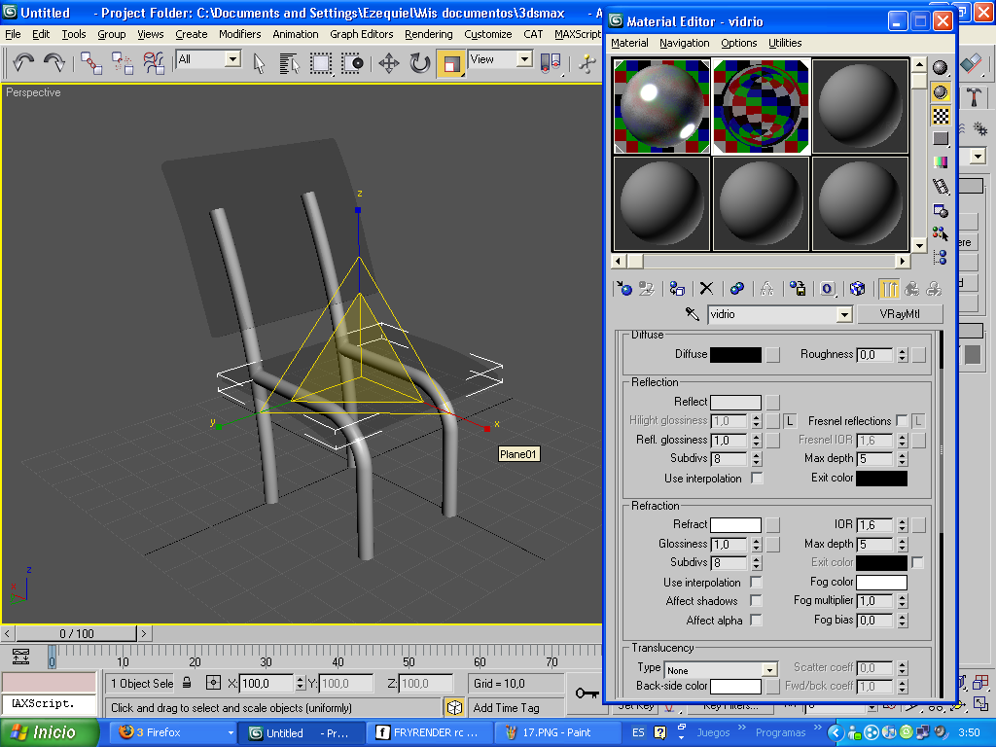Open the 3 Firefox taskbar group
Screen dimensions: 996x747
click(x=174, y=732)
